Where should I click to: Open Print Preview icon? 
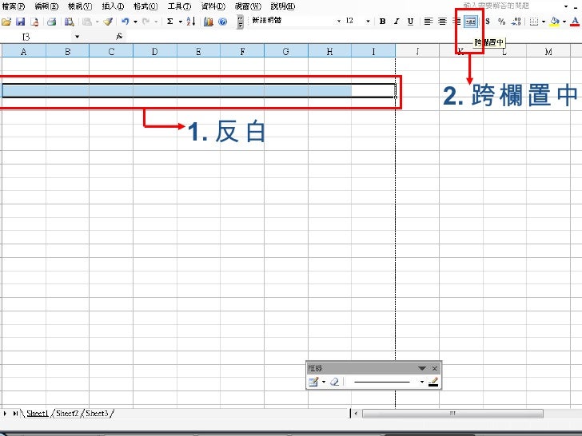[x=69, y=22]
